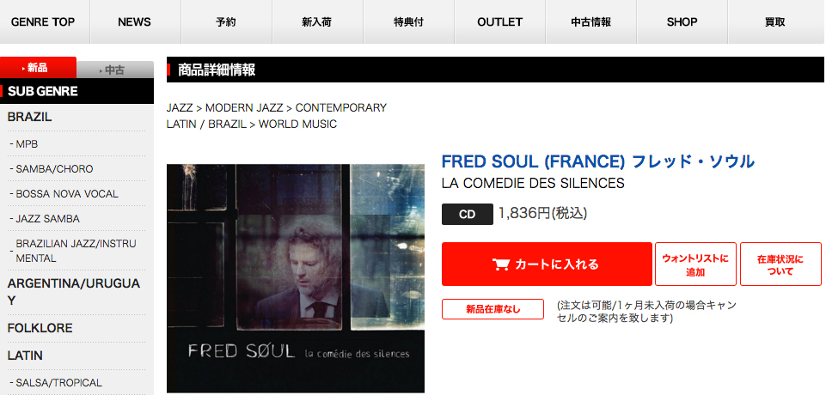Click the FRED SOUL (FRANCE) artist link
Screen dimensions: 826x395
(598, 161)
